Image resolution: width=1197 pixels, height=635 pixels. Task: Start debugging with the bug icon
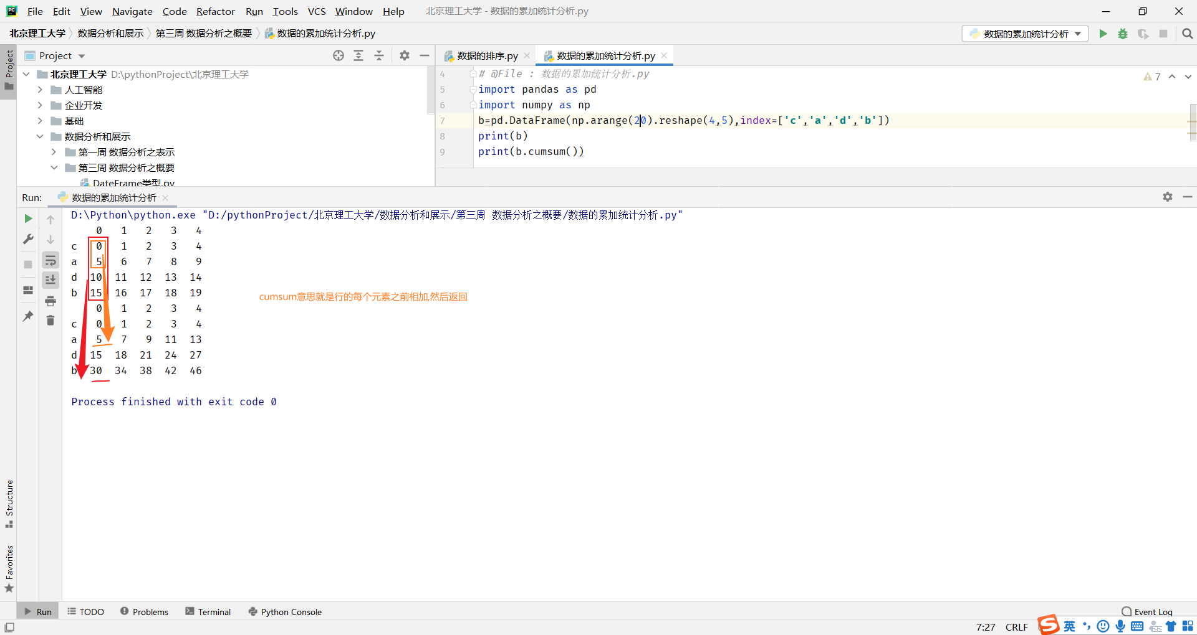[x=1123, y=34]
